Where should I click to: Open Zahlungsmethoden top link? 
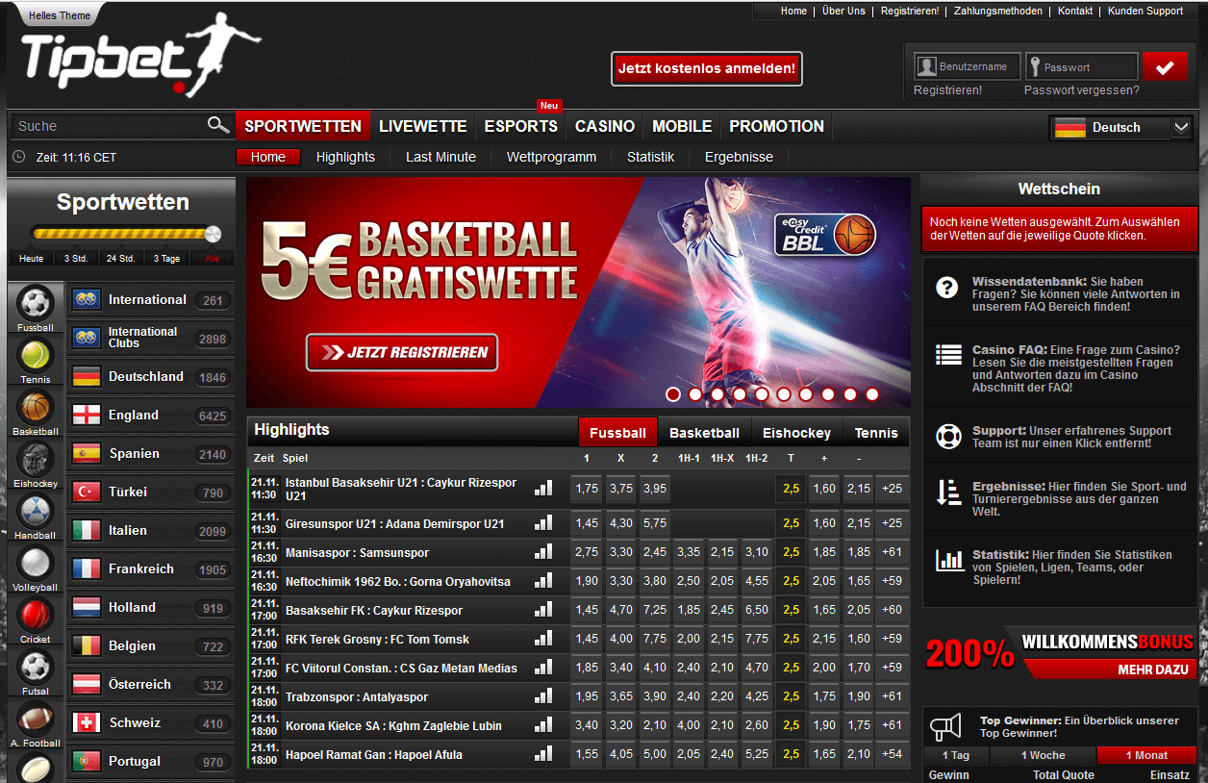(x=998, y=11)
